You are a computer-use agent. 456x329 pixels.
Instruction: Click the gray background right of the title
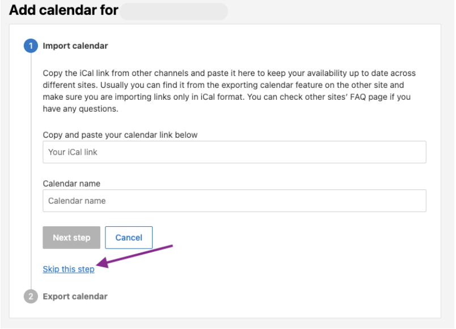(340, 11)
